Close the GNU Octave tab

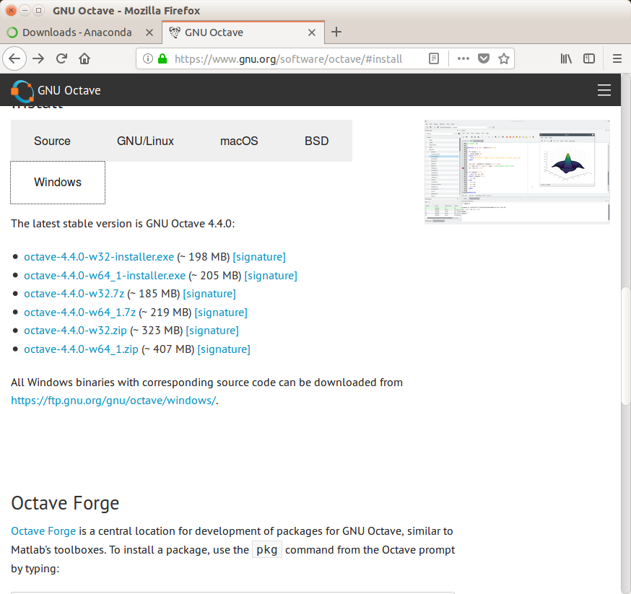(311, 32)
